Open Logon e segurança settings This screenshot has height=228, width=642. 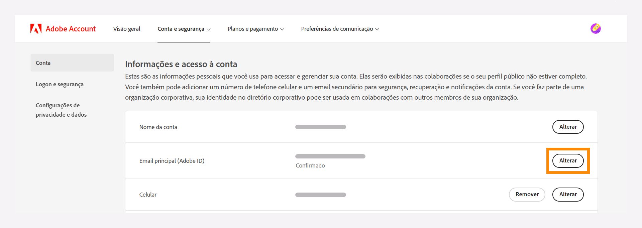60,84
